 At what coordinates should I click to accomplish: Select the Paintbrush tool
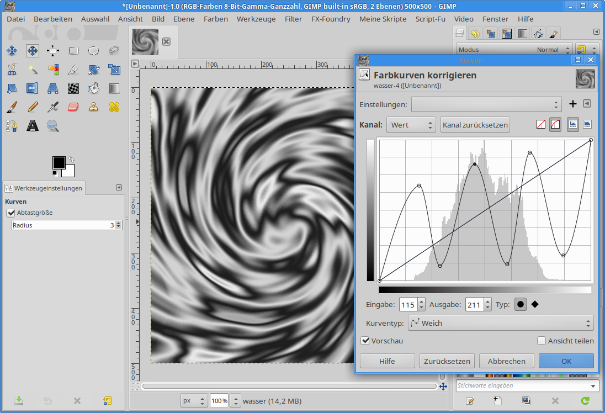pos(12,107)
